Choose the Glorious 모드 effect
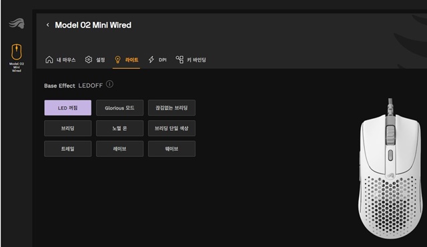This screenshot has width=427, height=247. [120, 108]
